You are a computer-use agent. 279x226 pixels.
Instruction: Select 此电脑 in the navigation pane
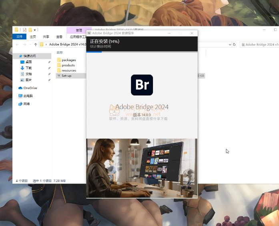(28, 96)
